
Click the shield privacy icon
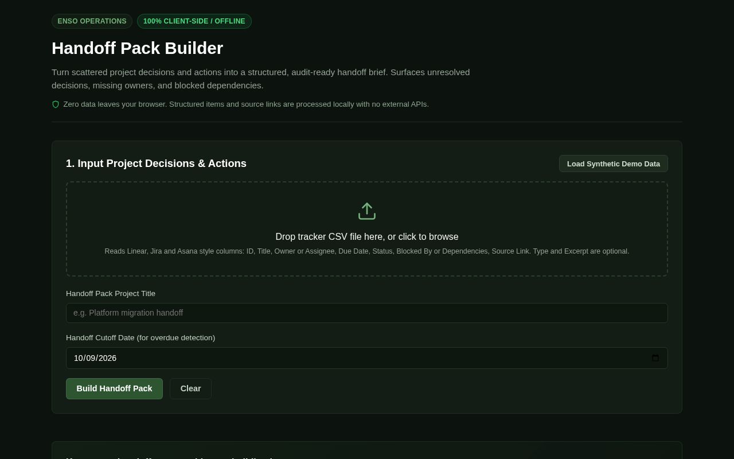56,104
